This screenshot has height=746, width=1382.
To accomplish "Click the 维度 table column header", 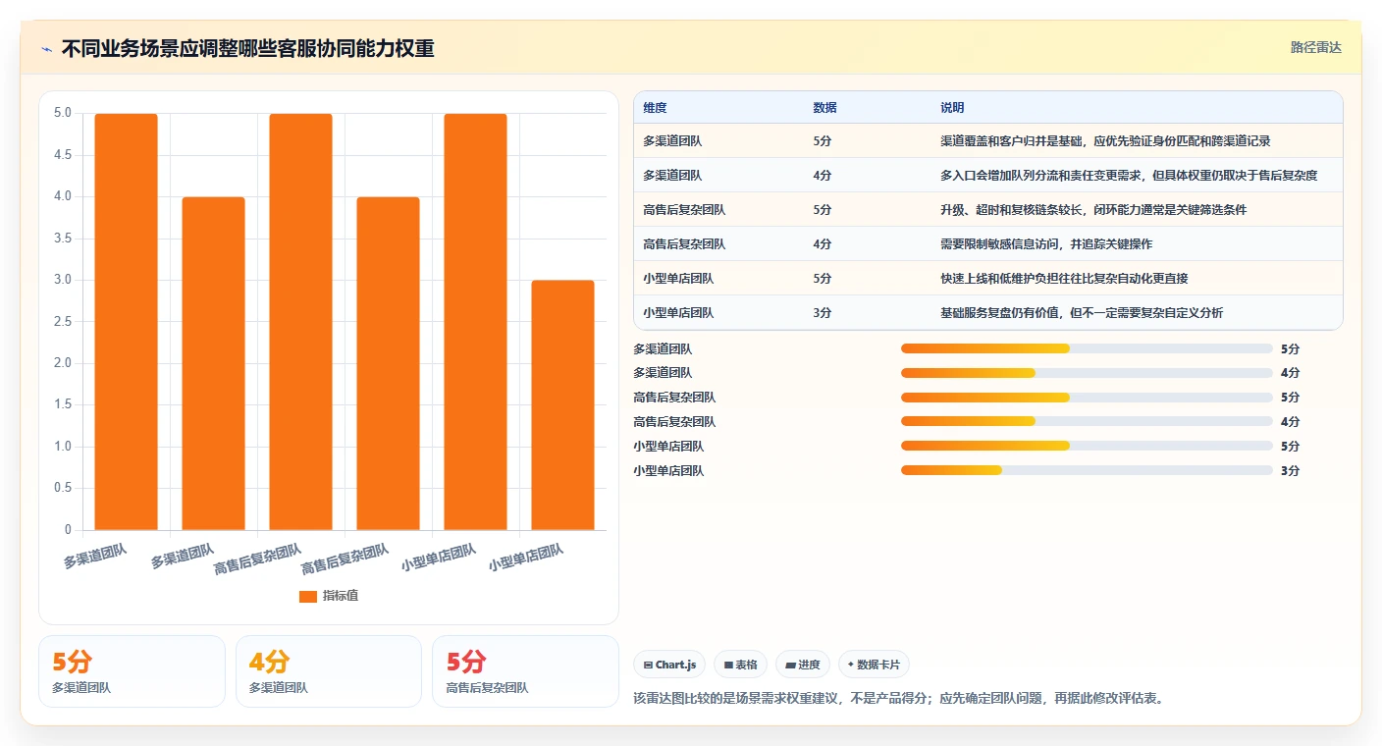I will (655, 108).
